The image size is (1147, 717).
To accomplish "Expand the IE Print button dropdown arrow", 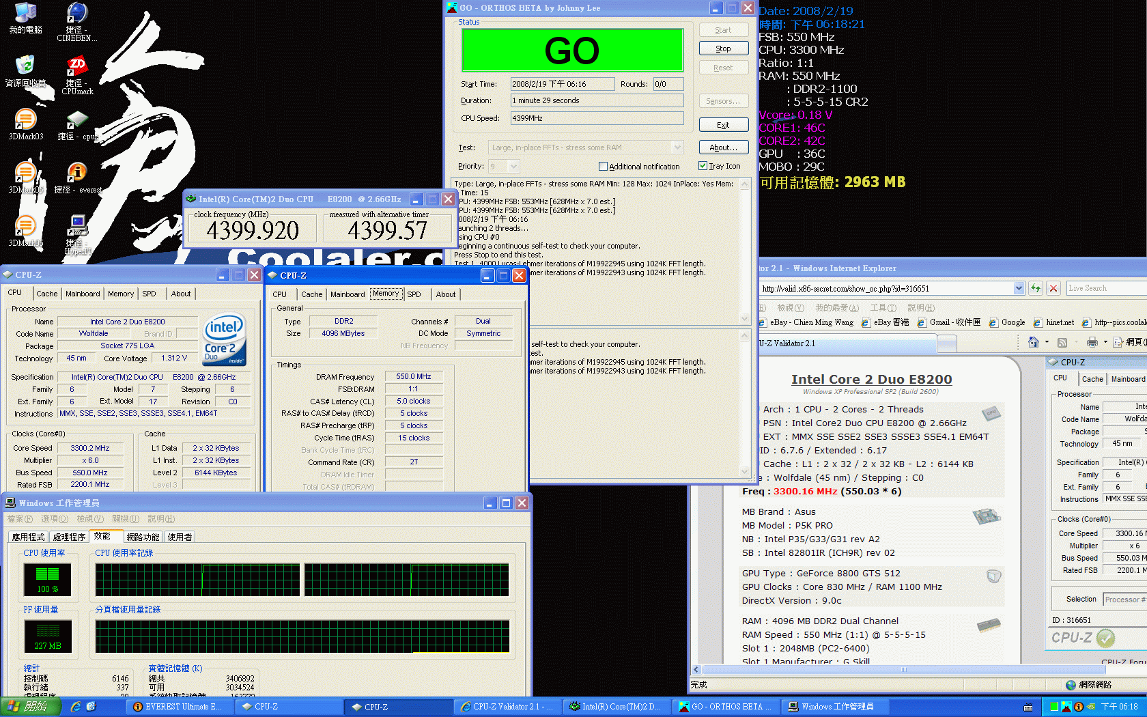I will [1105, 342].
